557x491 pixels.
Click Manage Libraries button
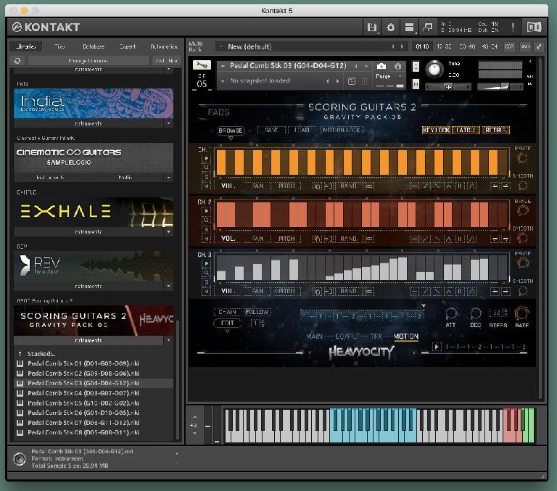point(88,61)
